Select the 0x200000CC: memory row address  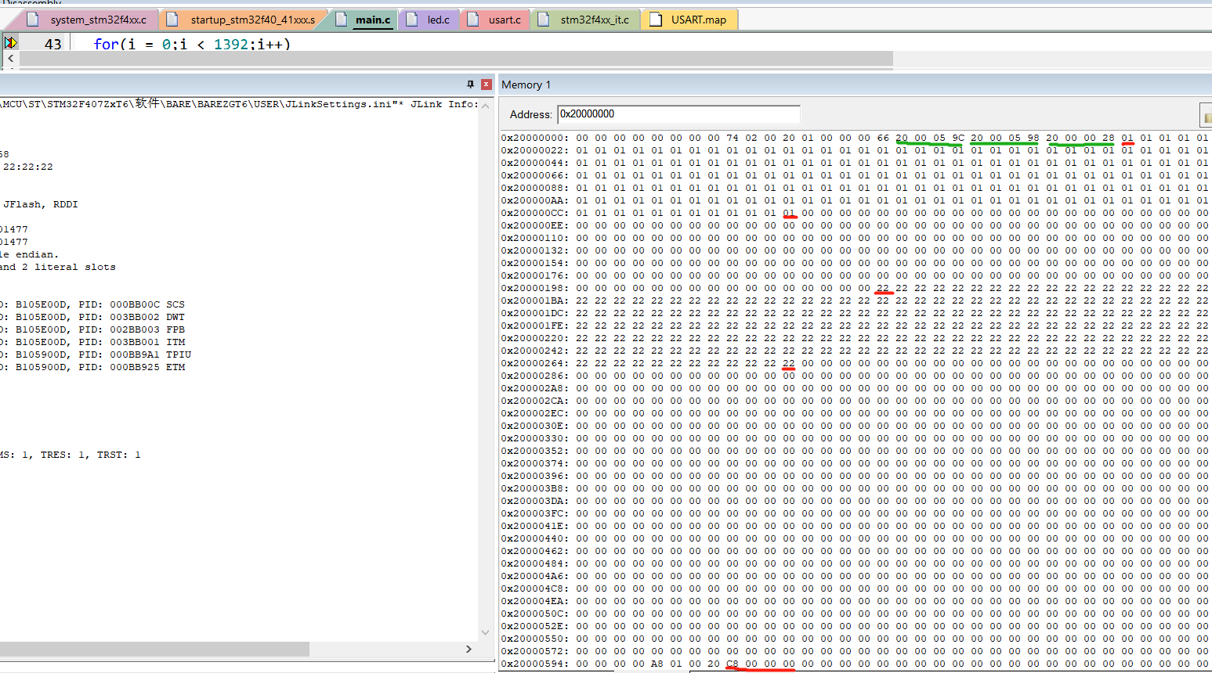tap(535, 213)
